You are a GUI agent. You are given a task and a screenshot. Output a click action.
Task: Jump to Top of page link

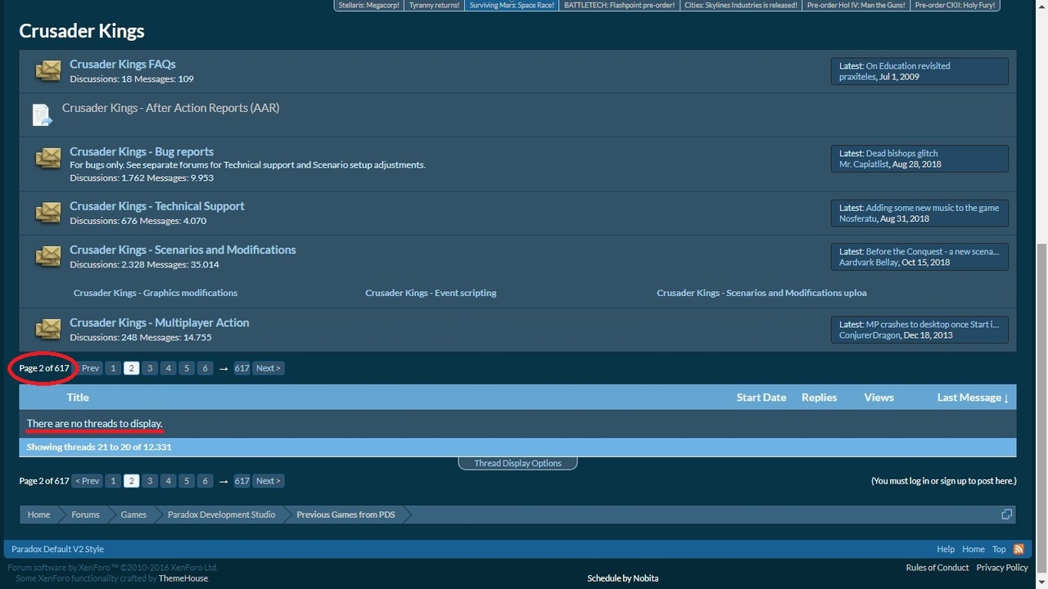[x=999, y=549]
